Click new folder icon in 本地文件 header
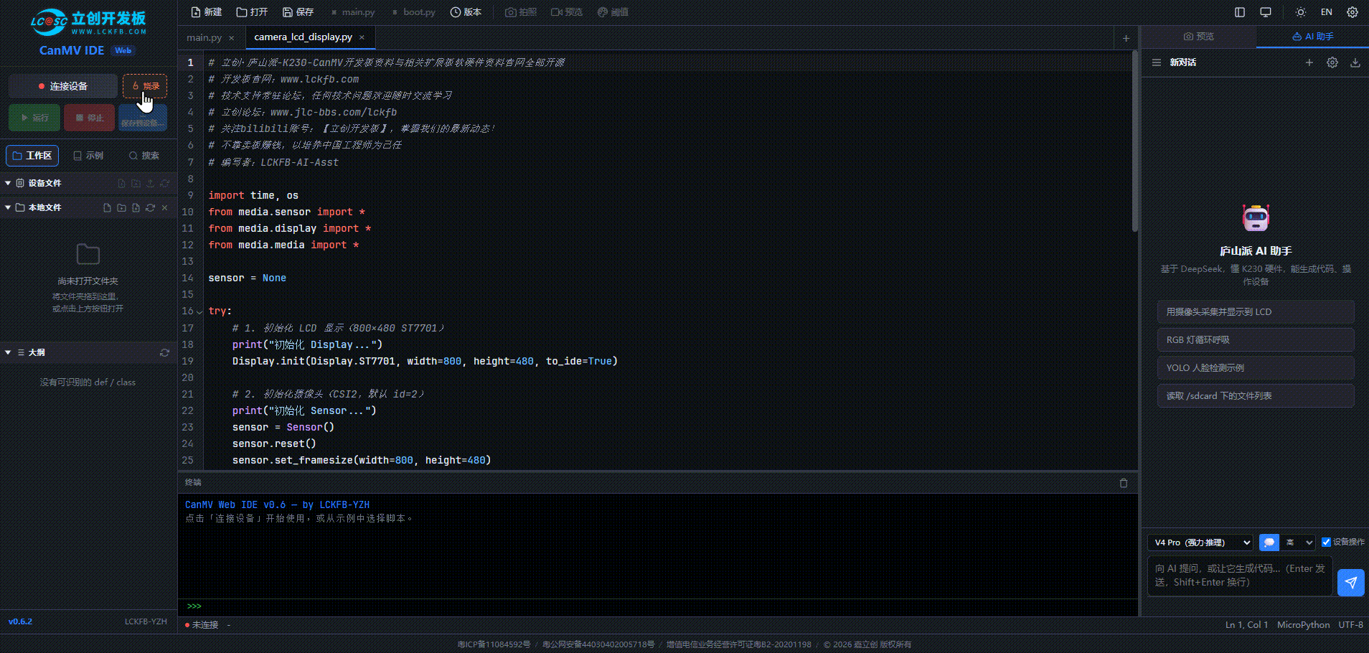Screen dimensions: 1369x653 coord(121,207)
